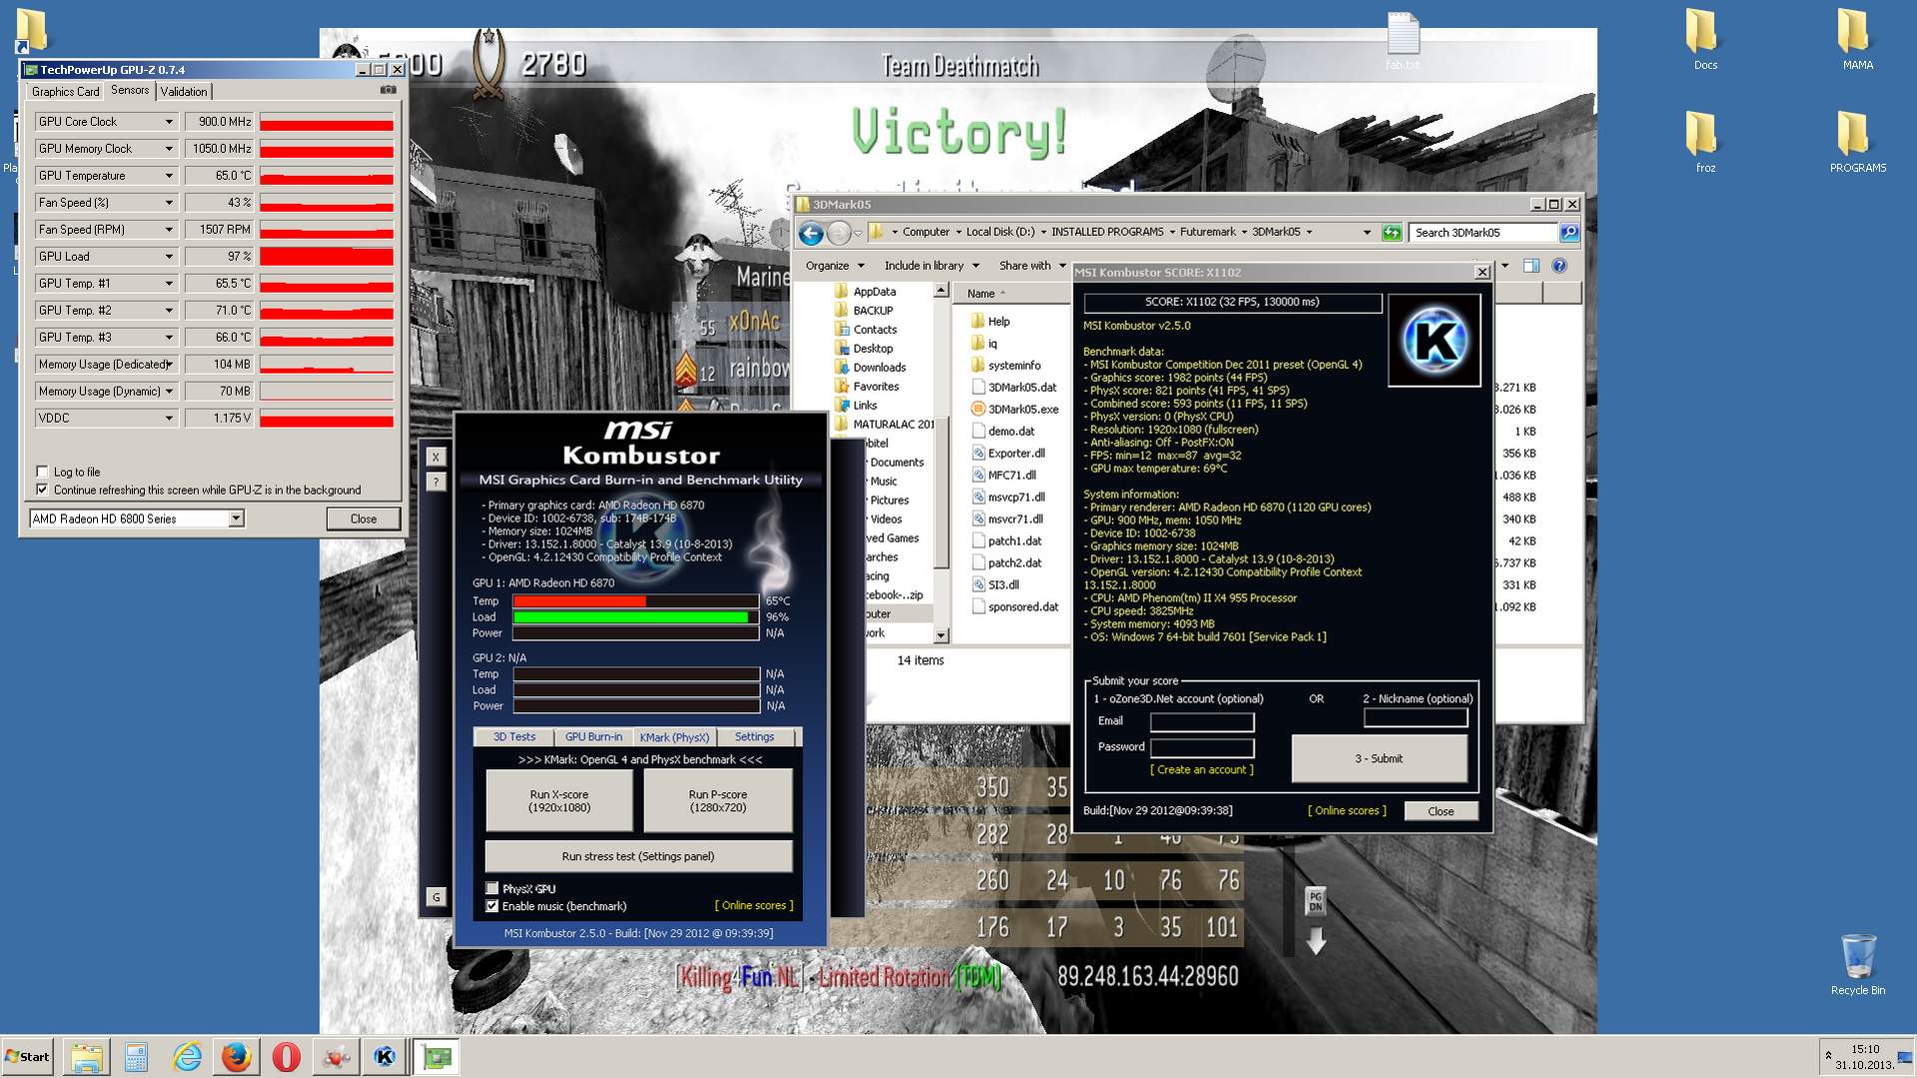Click Create an account link

[1202, 770]
